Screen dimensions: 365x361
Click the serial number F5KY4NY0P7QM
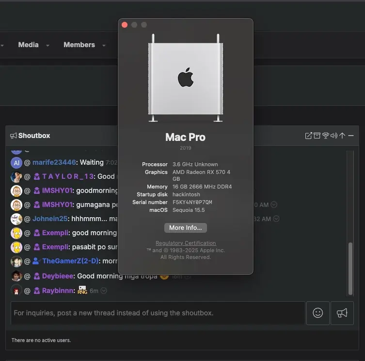(x=192, y=202)
